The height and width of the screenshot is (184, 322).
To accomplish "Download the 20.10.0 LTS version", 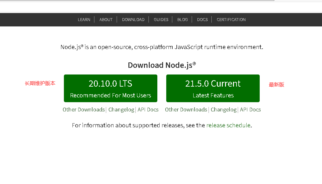I will click(111, 88).
